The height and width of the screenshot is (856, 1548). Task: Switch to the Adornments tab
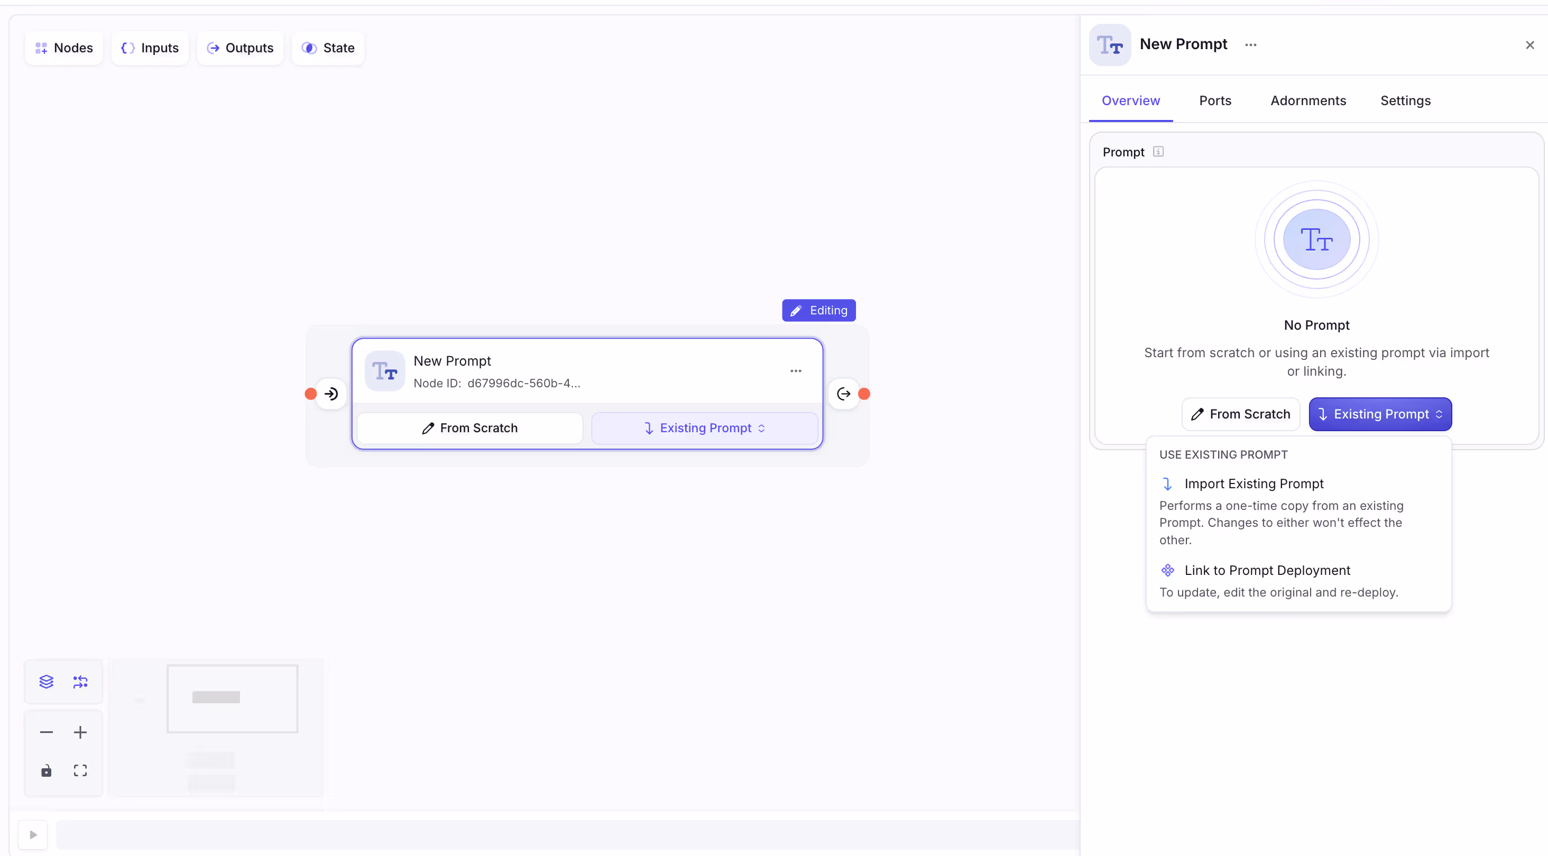[x=1308, y=101]
